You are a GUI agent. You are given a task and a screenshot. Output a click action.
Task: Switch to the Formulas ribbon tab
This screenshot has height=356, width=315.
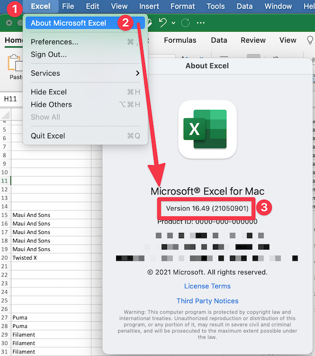pos(180,40)
